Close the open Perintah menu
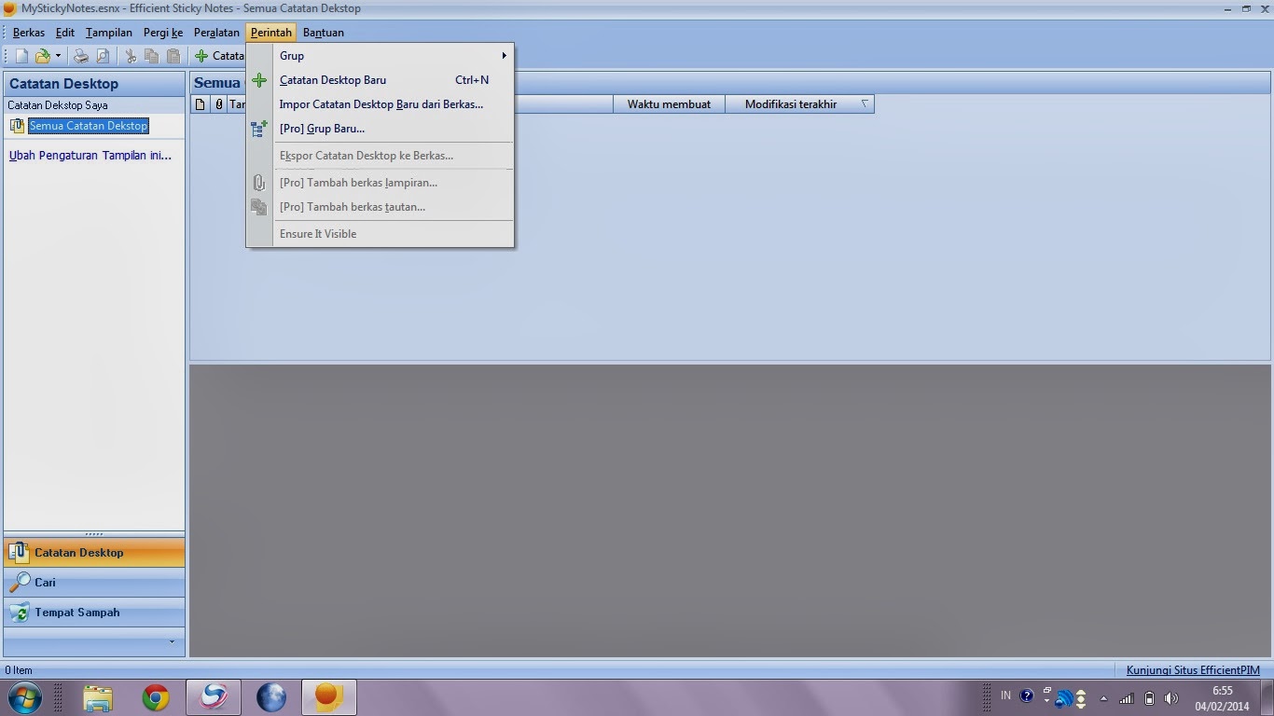The image size is (1274, 716). click(x=271, y=33)
